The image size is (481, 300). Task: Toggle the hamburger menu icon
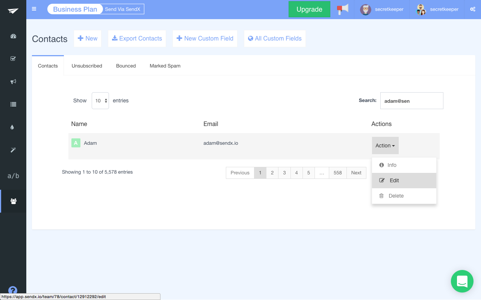point(34,9)
